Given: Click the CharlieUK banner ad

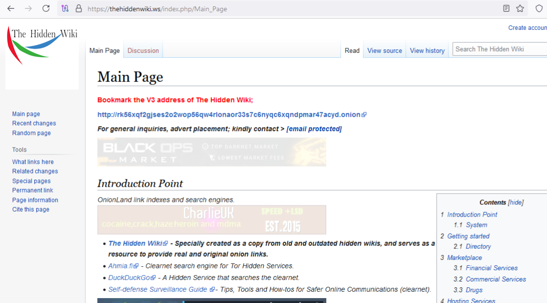Looking at the screenshot, I should (212, 219).
